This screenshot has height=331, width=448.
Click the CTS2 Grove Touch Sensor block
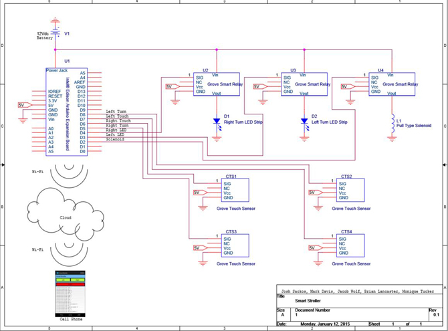(x=350, y=190)
